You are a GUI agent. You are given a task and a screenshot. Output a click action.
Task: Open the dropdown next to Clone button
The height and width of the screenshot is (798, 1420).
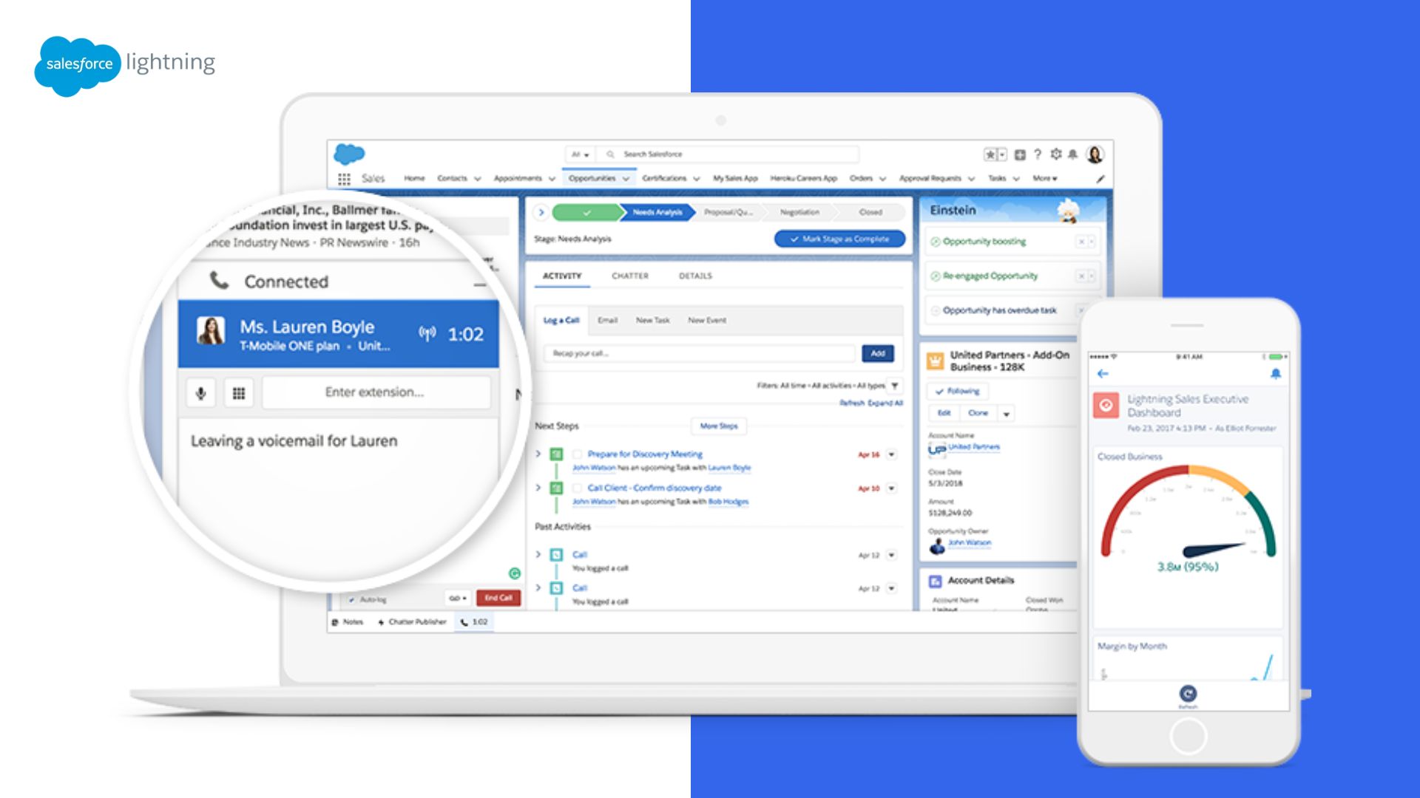click(1006, 414)
